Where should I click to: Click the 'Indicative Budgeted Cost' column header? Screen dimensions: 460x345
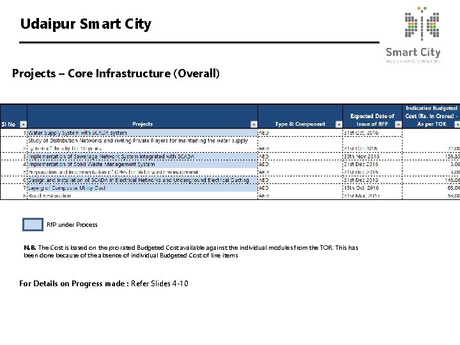tap(431, 116)
